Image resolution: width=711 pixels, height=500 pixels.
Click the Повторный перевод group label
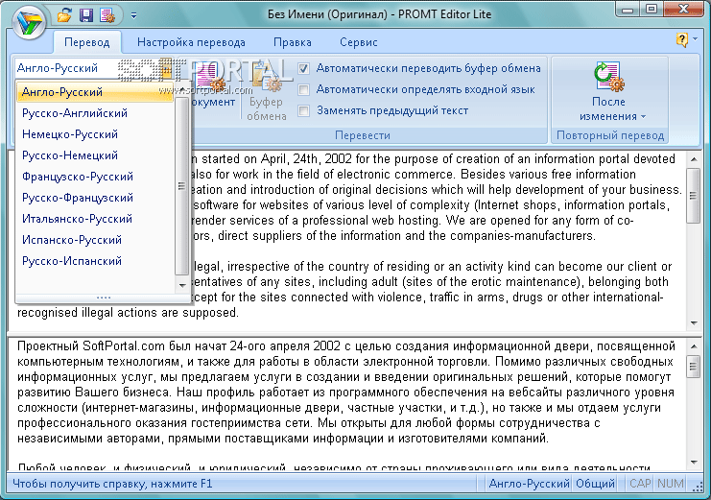pyautogui.click(x=610, y=135)
